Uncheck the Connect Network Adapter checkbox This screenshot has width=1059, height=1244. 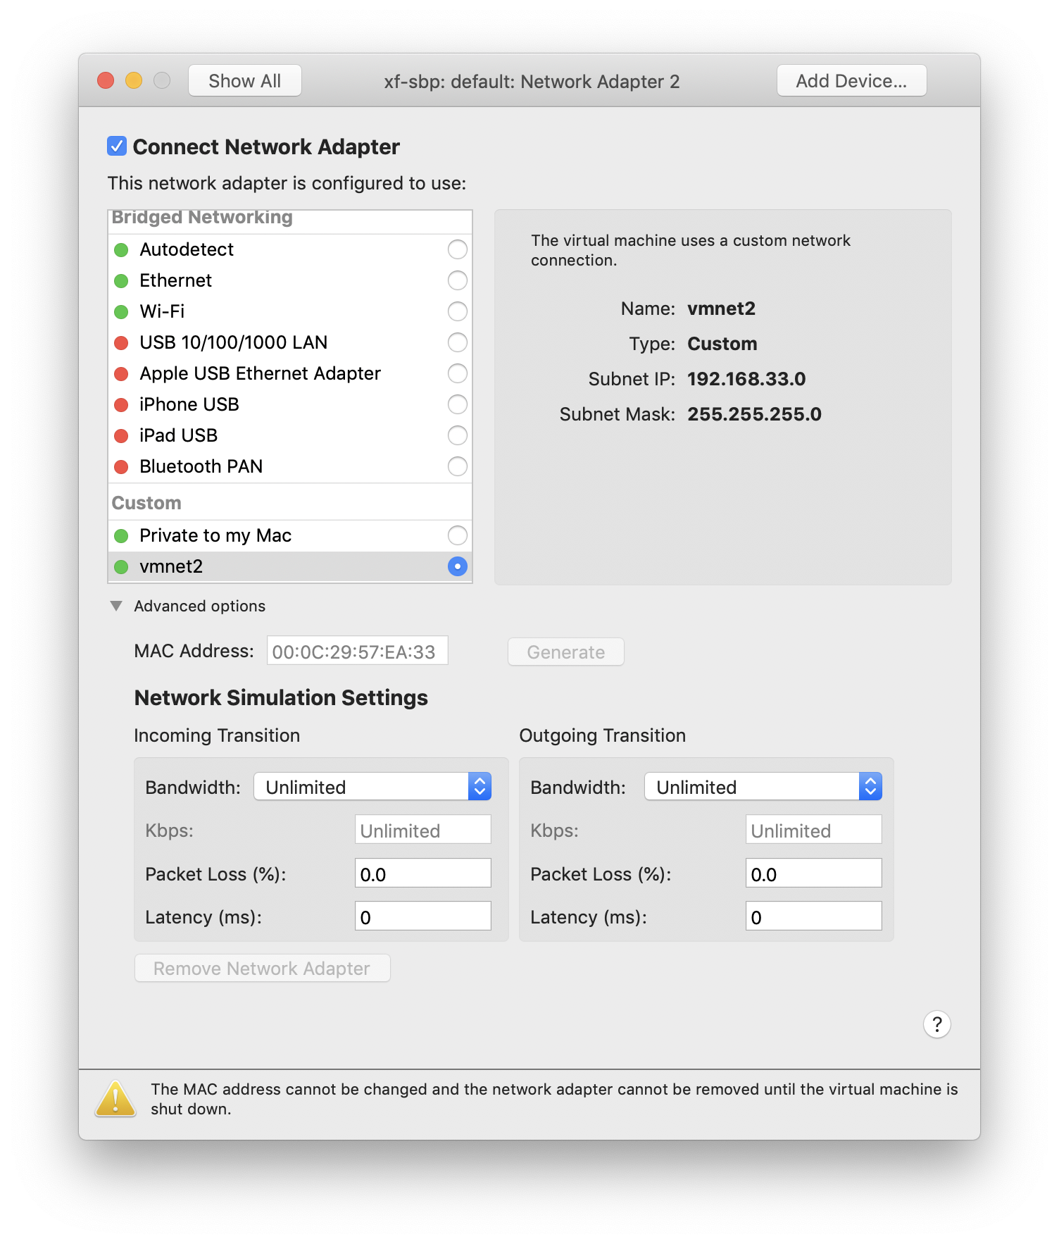point(117,147)
